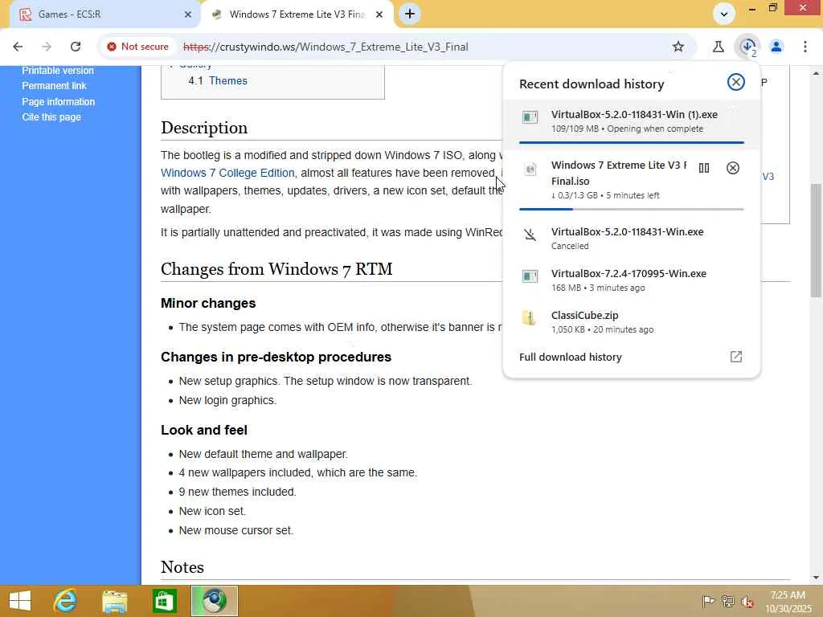Click the muted volume tray icon
This screenshot has width=823, height=617.
click(x=747, y=602)
